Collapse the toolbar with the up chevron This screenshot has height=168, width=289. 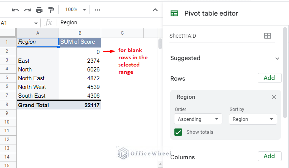pos(155,10)
